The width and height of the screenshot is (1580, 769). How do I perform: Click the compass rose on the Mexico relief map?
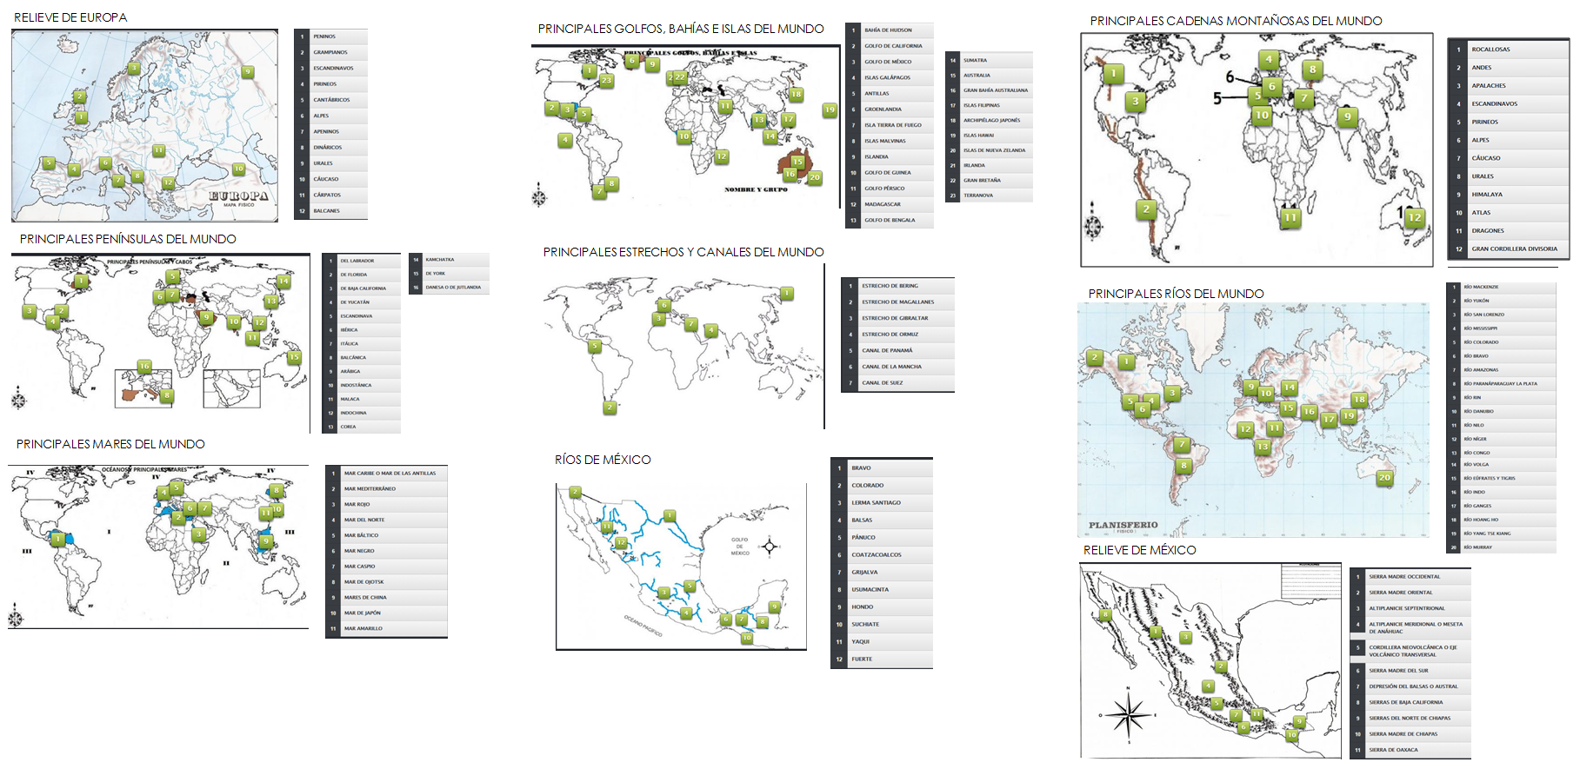(1129, 714)
